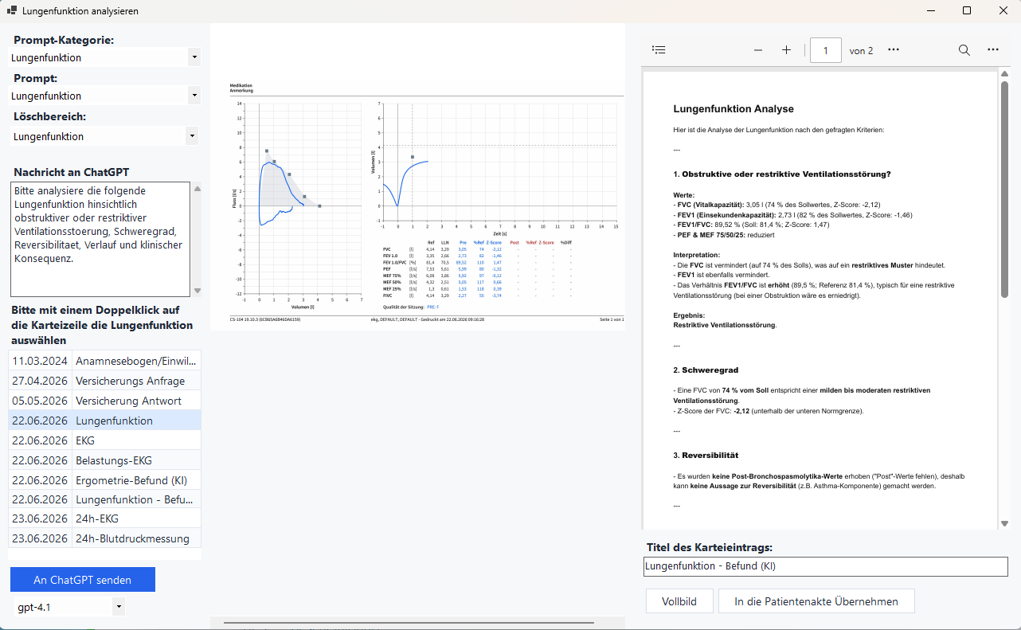Zoom in the PDF viewer
Screen dimensions: 1021x630
coord(787,50)
